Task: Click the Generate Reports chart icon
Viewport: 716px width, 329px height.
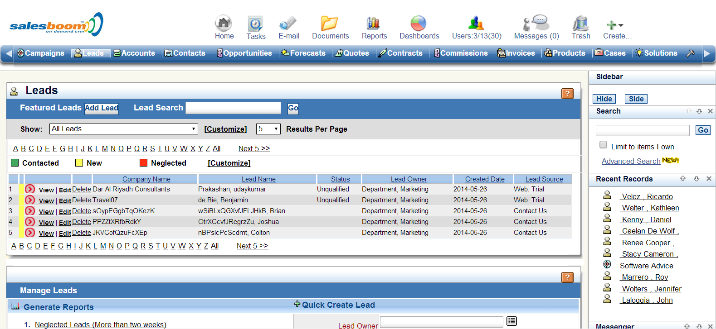Action: 15,306
